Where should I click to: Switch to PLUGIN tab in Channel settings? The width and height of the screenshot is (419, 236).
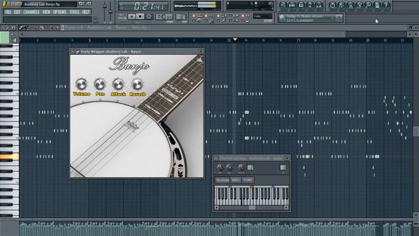pos(223,180)
